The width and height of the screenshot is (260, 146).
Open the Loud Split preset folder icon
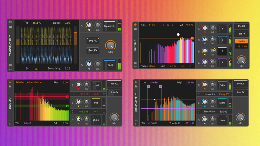tap(10, 86)
